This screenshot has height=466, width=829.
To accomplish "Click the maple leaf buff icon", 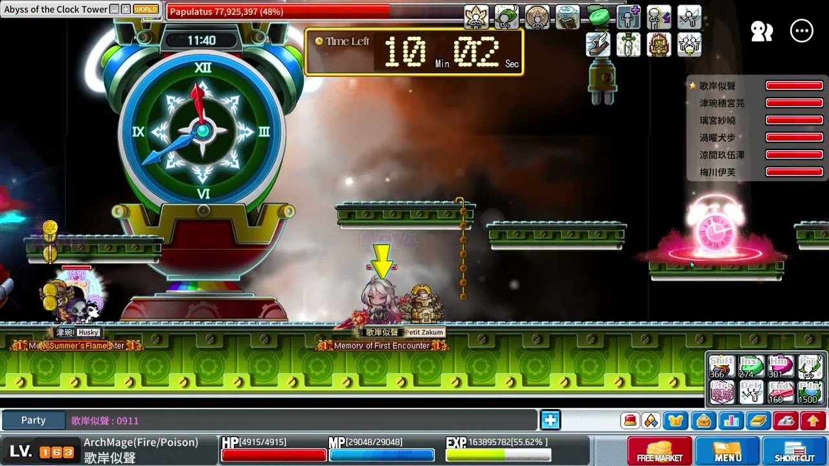I will (x=477, y=17).
